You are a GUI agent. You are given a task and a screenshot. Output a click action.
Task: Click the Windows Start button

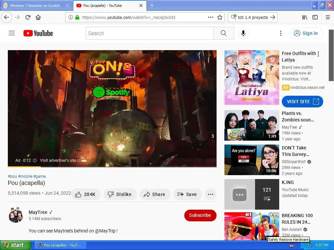16,245
